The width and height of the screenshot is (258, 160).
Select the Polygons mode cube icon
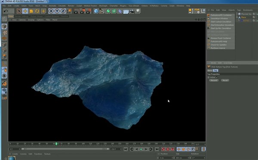pyautogui.click(x=4, y=56)
